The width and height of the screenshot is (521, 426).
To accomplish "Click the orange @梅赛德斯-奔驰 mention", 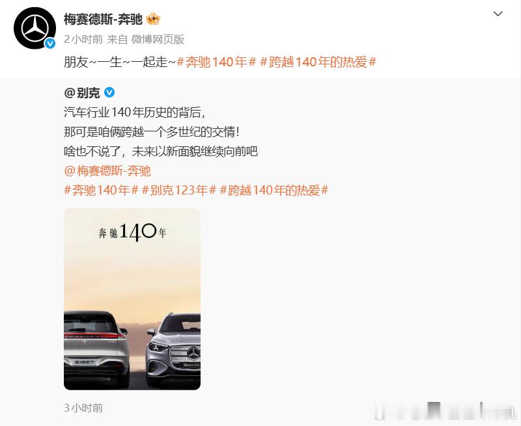I will [x=107, y=171].
